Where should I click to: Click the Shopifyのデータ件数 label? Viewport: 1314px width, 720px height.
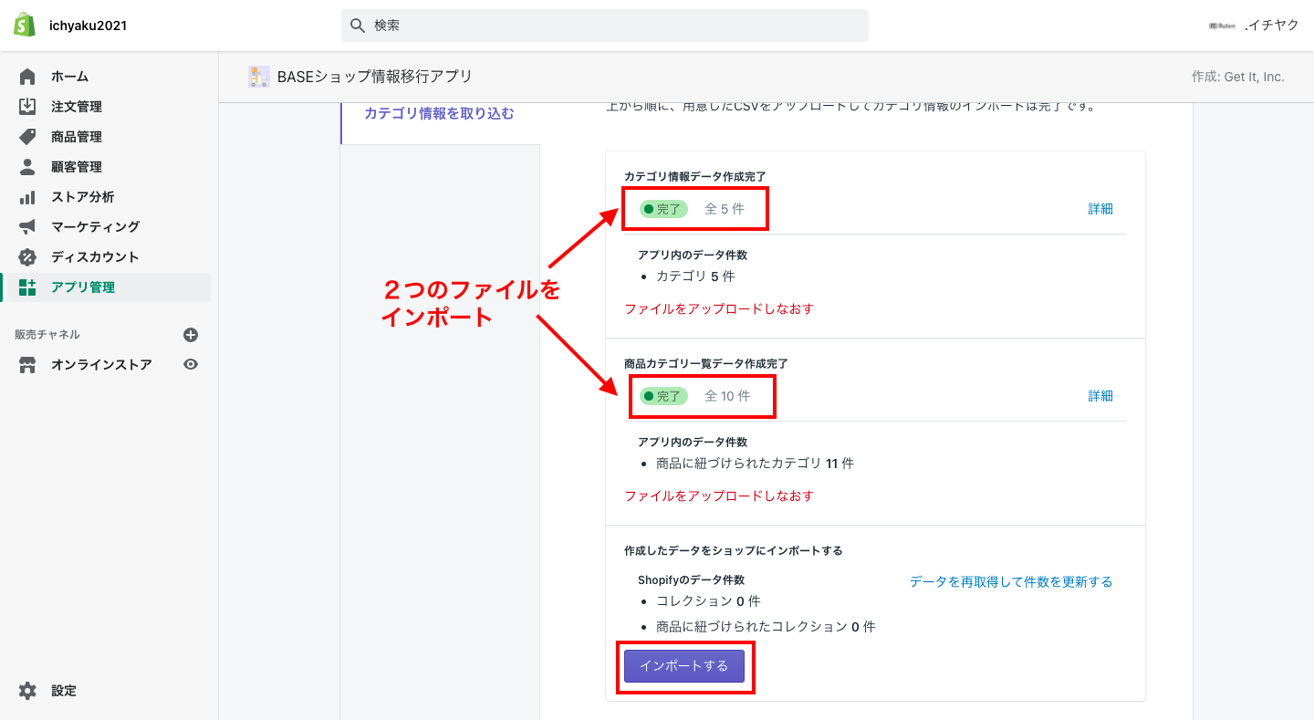[x=691, y=579]
